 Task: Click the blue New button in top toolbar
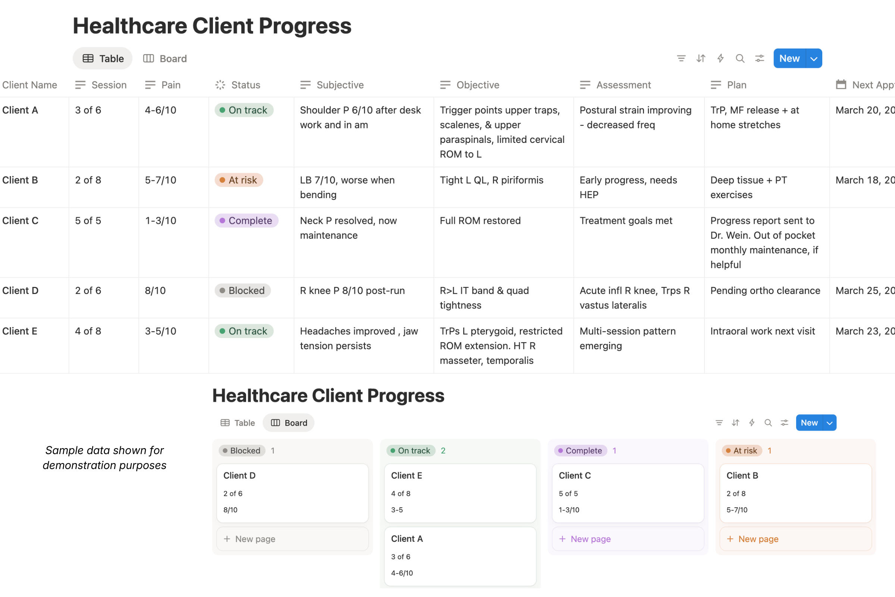tap(789, 59)
